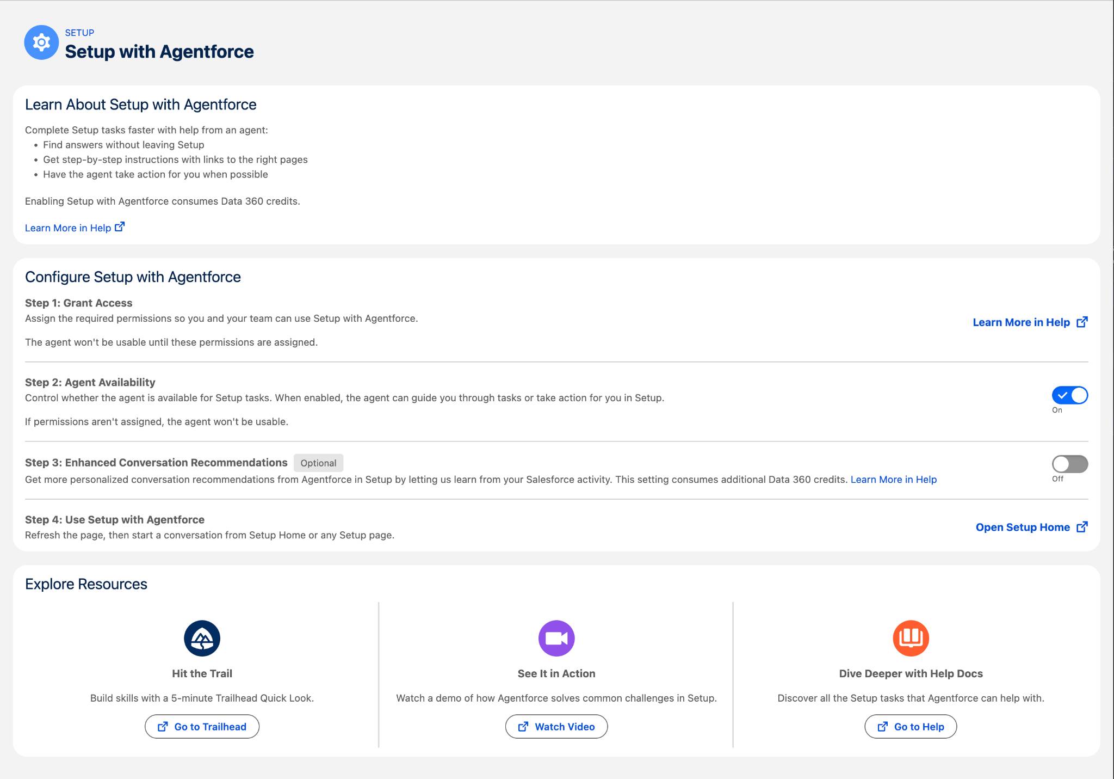This screenshot has width=1114, height=779.
Task: Open Learn More in Help under Learn About section
Action: coord(75,228)
